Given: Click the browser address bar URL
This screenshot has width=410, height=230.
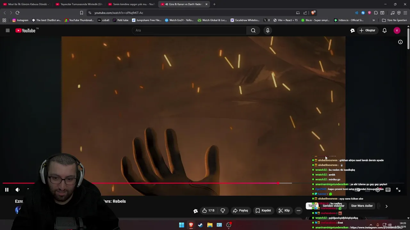Looking at the screenshot, I should 119,13.
